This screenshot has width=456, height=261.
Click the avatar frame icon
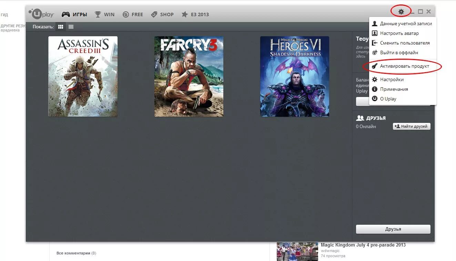click(x=375, y=33)
